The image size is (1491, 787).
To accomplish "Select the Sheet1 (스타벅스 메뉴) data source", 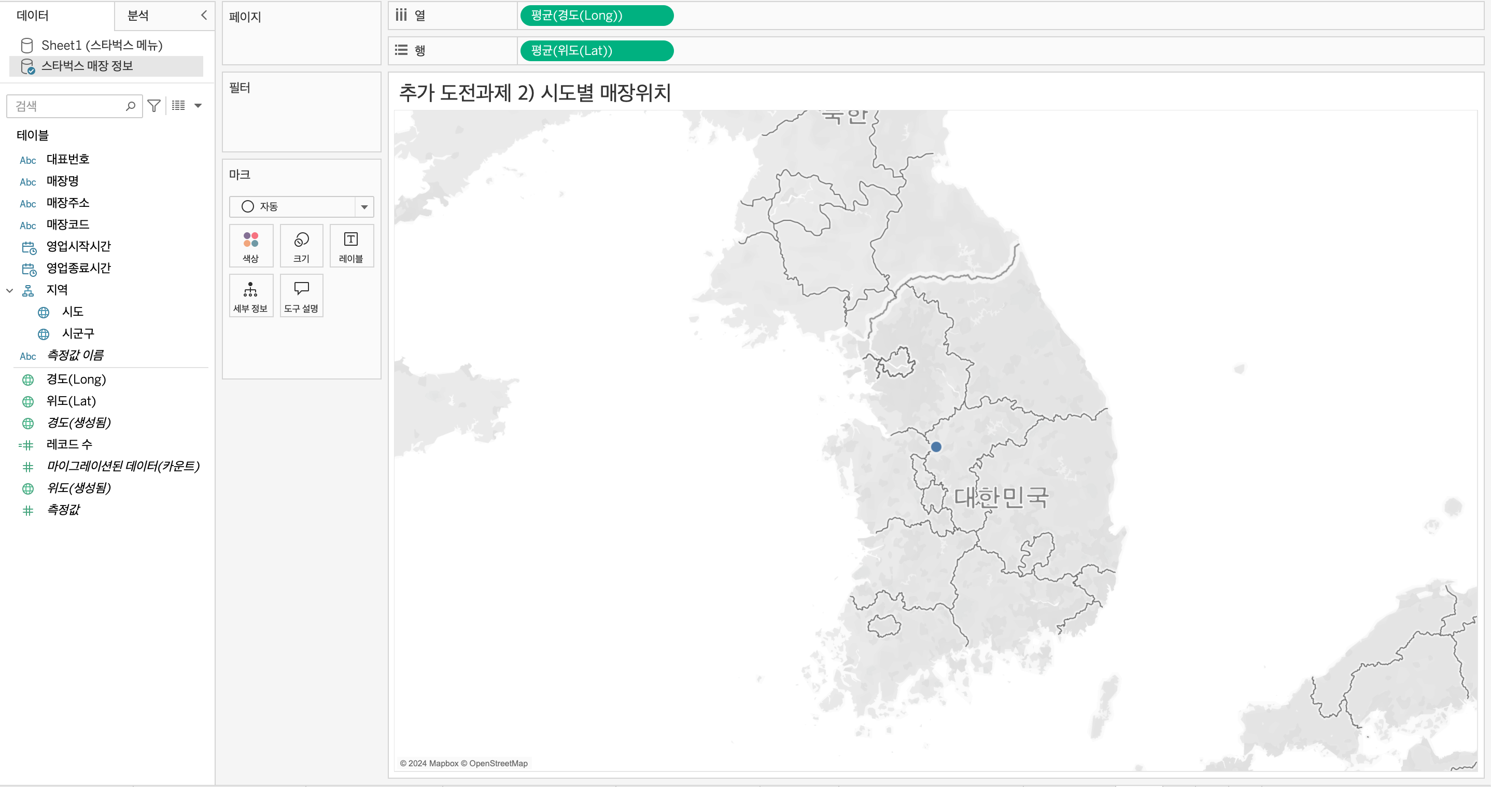I will [102, 45].
